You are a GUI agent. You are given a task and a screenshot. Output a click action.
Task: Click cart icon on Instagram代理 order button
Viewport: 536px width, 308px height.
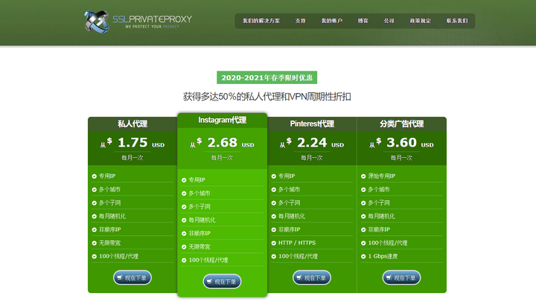click(x=209, y=281)
